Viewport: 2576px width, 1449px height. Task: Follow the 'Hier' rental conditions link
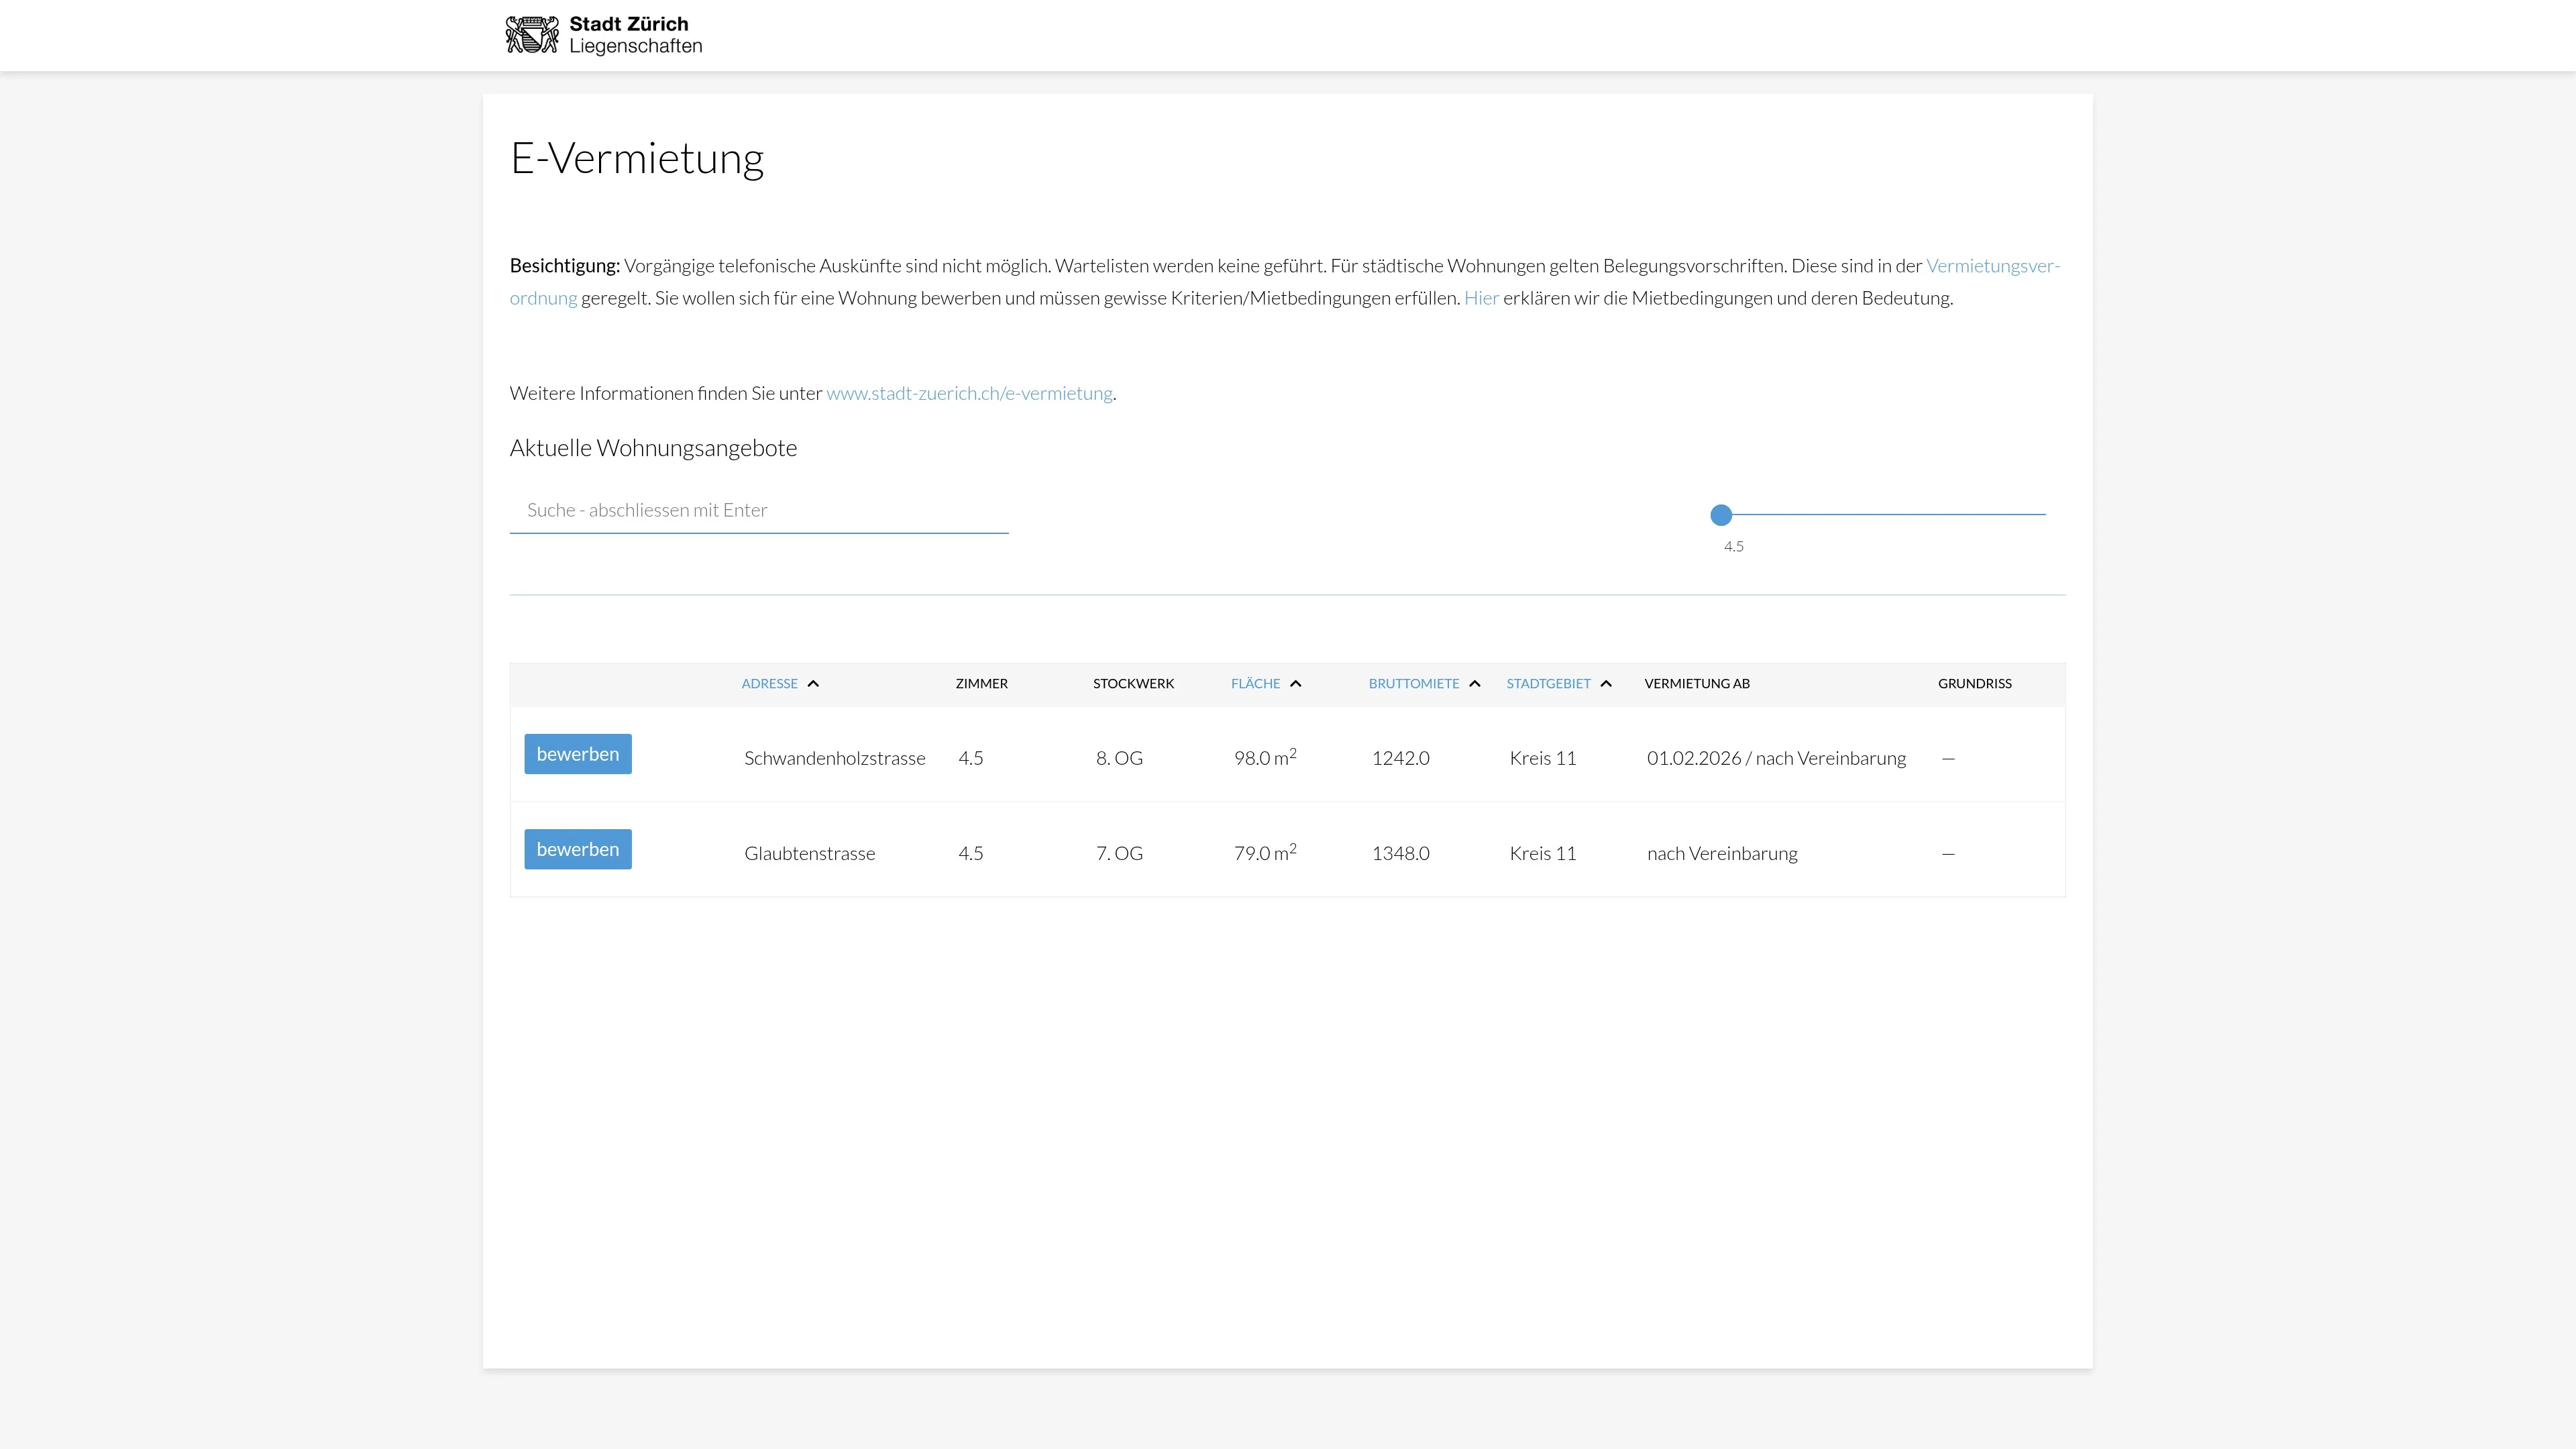click(1481, 298)
